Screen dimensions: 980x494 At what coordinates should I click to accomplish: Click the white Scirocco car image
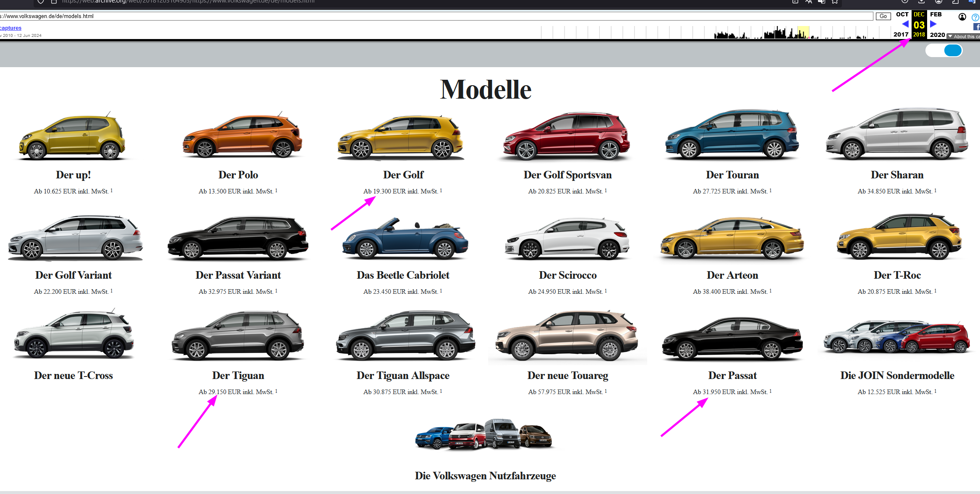(567, 238)
